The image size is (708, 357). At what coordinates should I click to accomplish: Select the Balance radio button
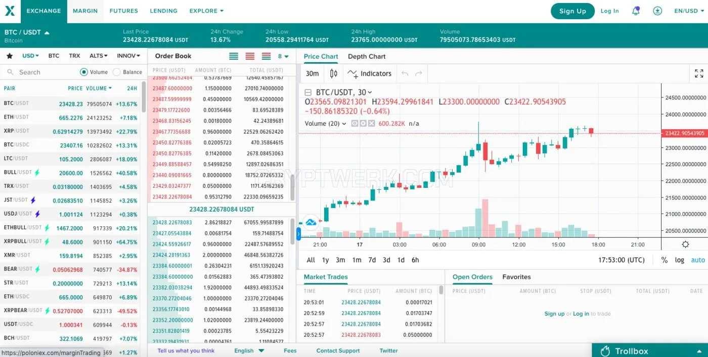point(116,72)
